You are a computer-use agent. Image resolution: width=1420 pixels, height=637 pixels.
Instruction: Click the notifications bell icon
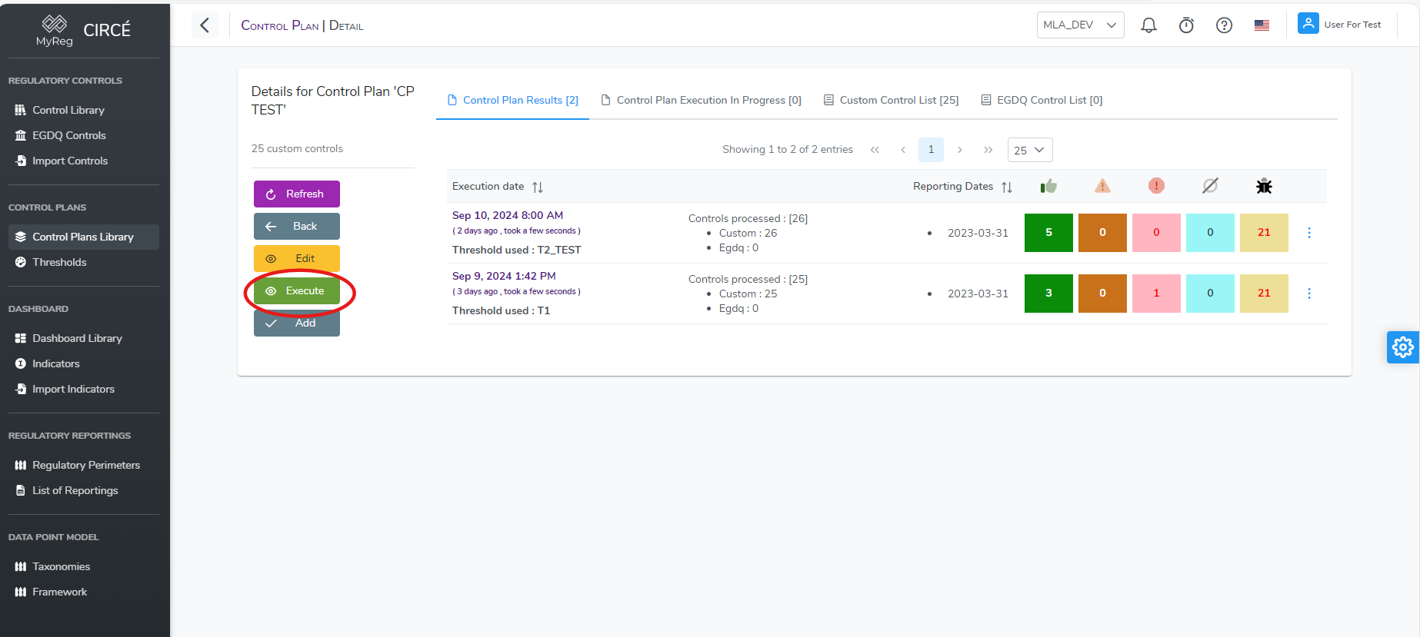(x=1148, y=25)
